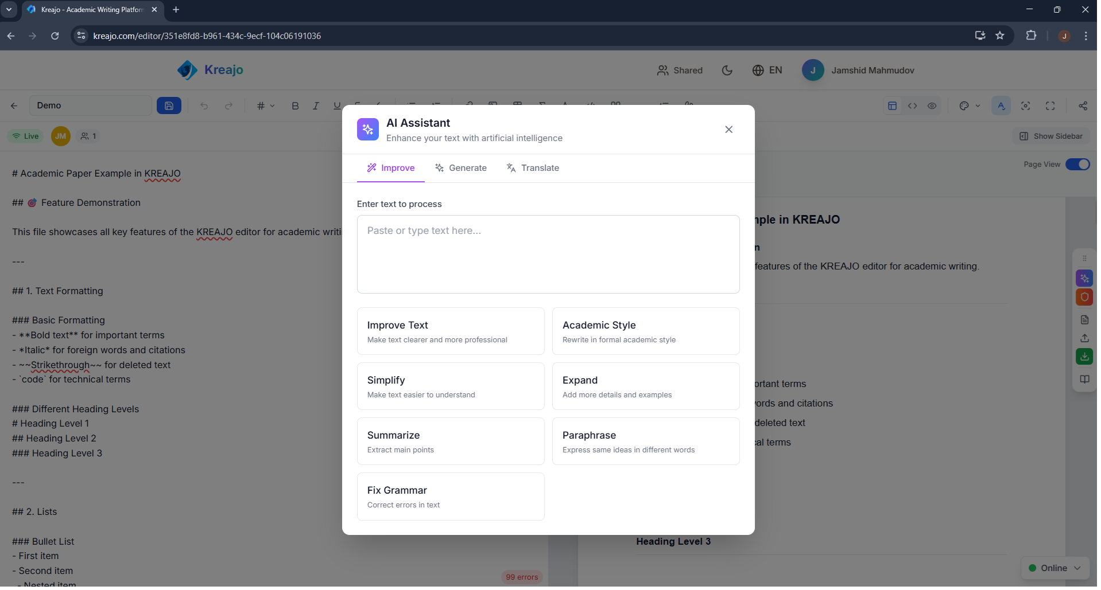Image resolution: width=1101 pixels, height=590 pixels.
Task: Open the EN language dropdown
Action: pos(768,70)
